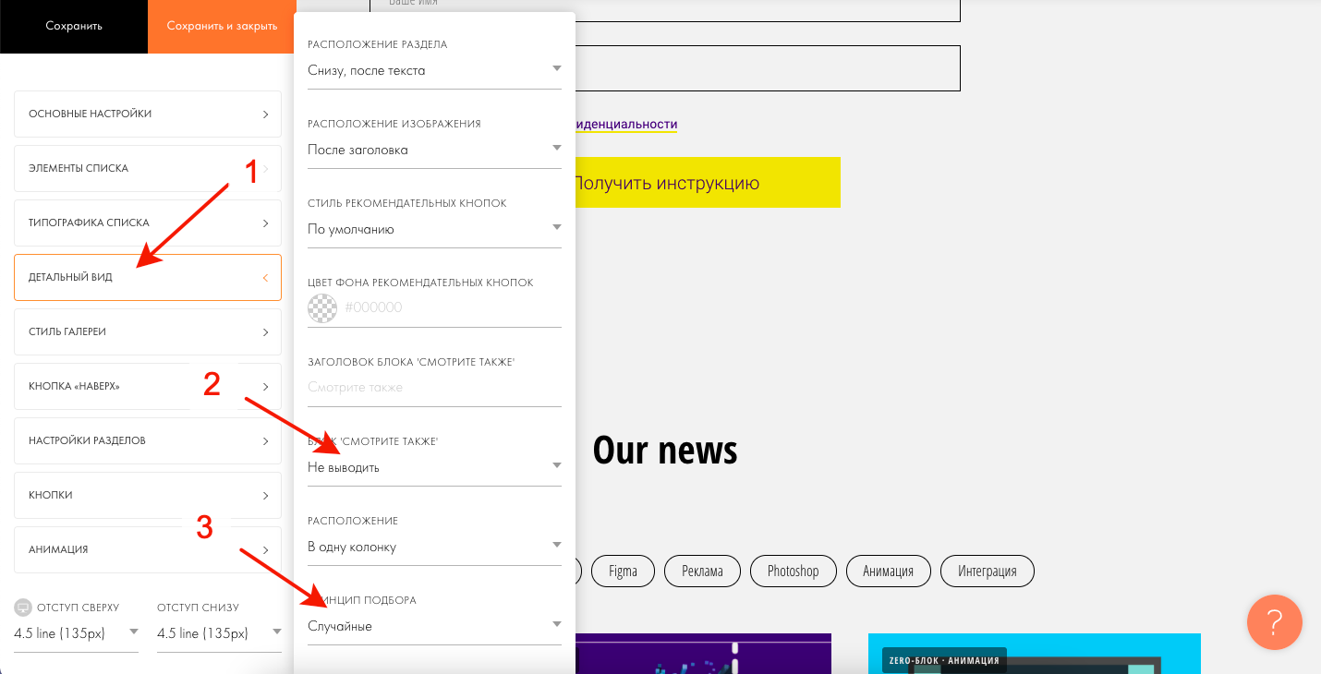The image size is (1321, 674).
Task: Open Кнопка «Наверх» section
Action: (x=148, y=386)
